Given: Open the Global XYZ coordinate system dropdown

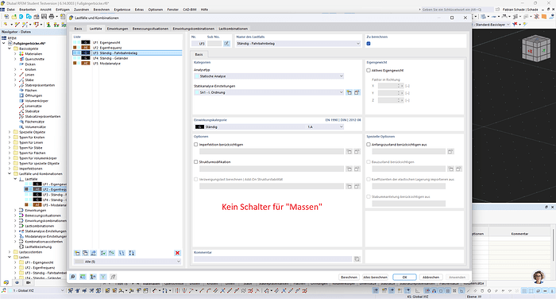Looking at the screenshot, I should point(37,290).
